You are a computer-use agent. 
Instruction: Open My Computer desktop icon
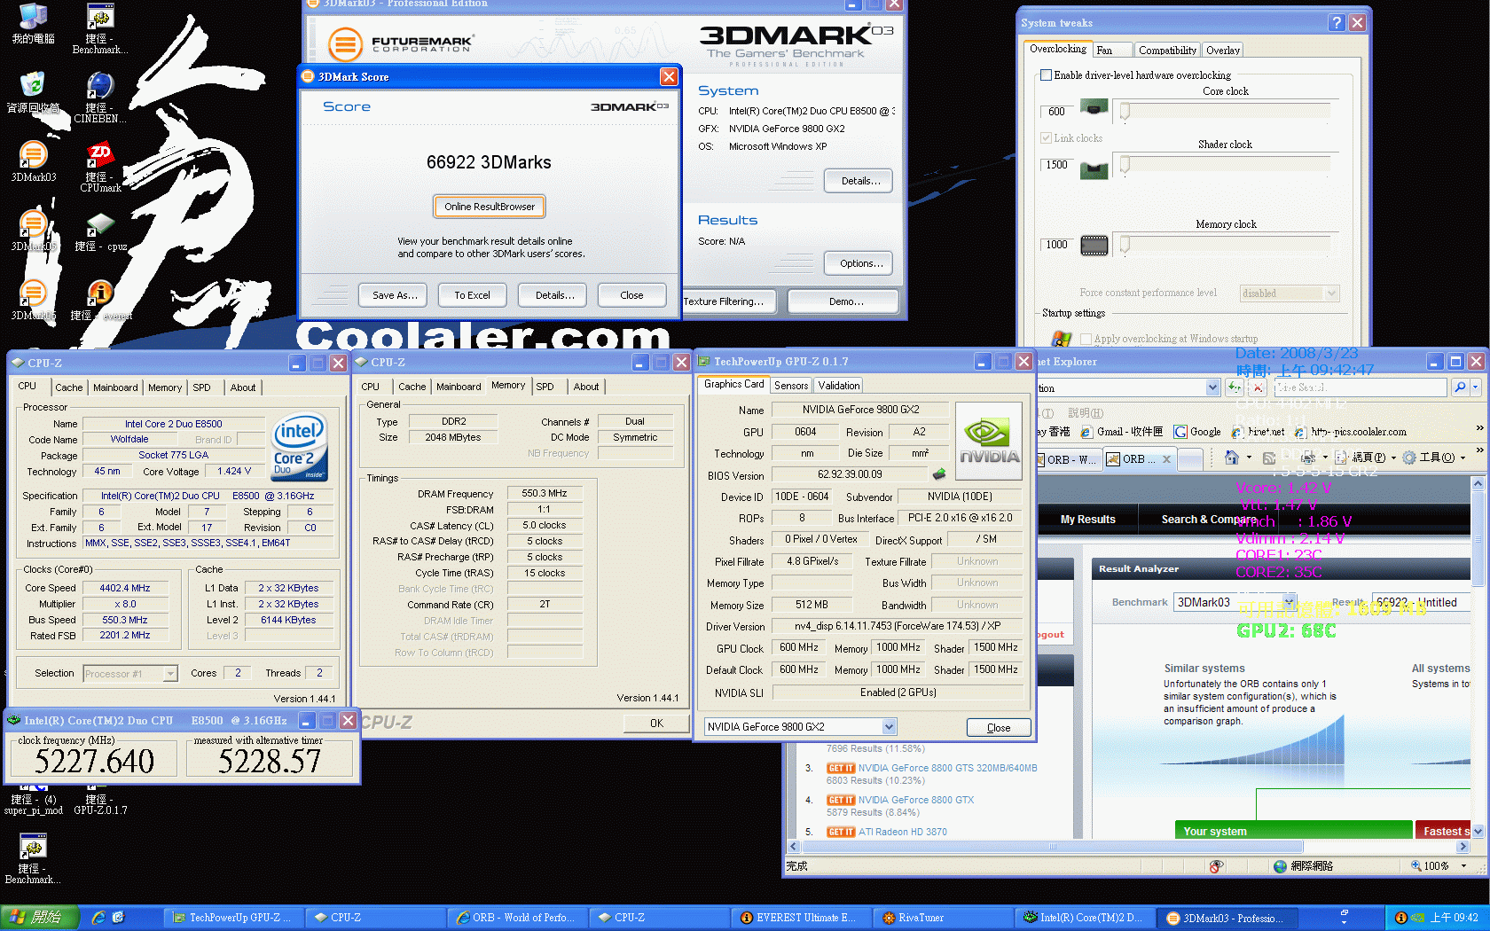tap(33, 18)
